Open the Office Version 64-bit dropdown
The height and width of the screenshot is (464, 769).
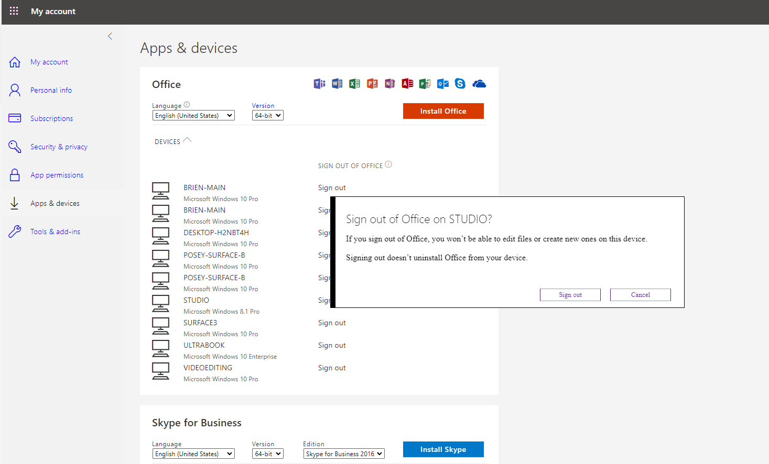[x=268, y=116]
